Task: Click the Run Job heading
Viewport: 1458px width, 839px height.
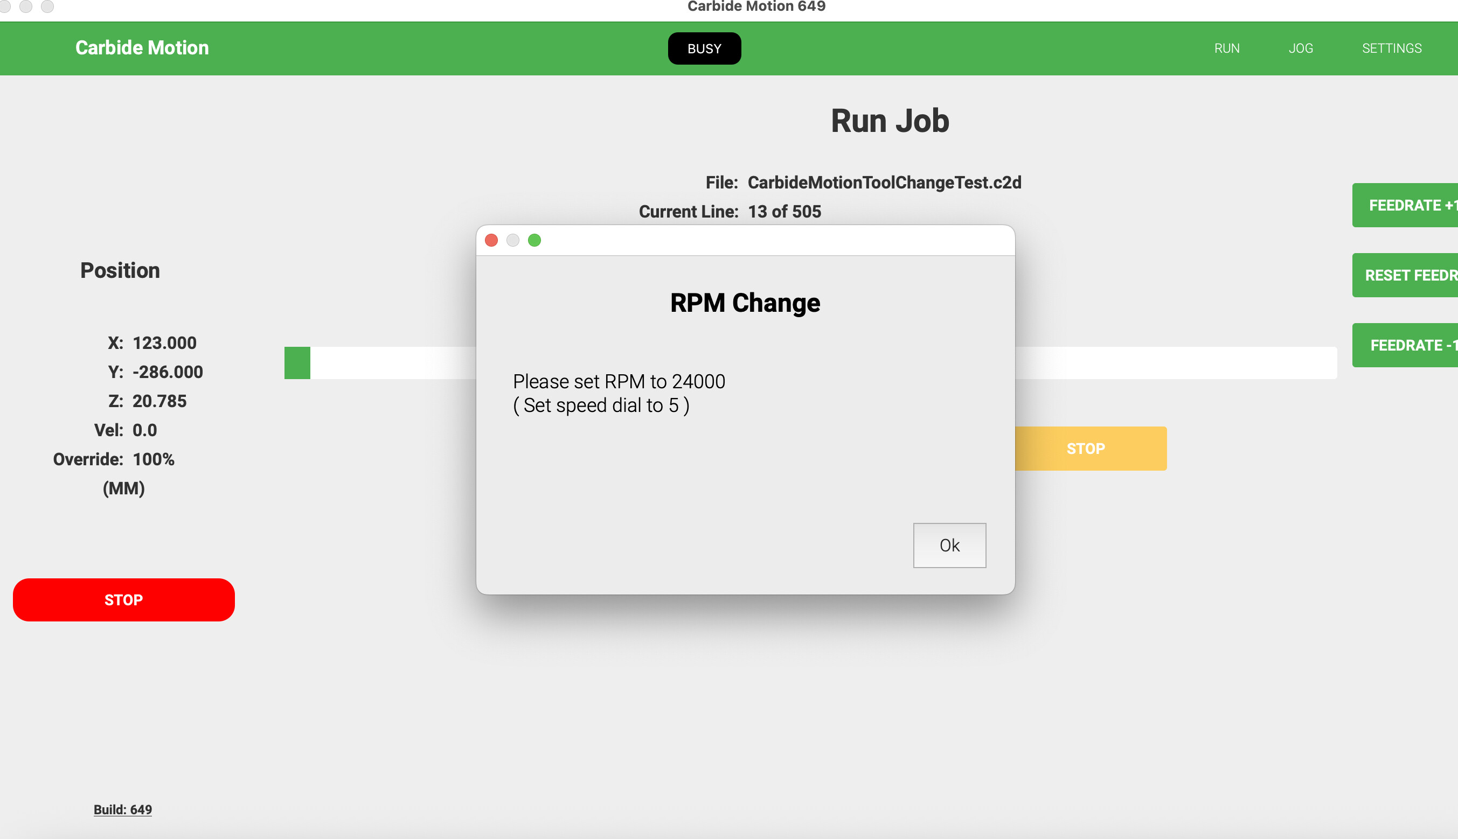Action: pos(890,121)
